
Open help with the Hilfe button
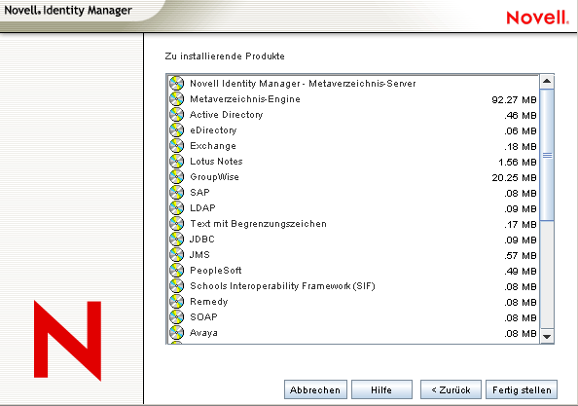click(x=381, y=389)
